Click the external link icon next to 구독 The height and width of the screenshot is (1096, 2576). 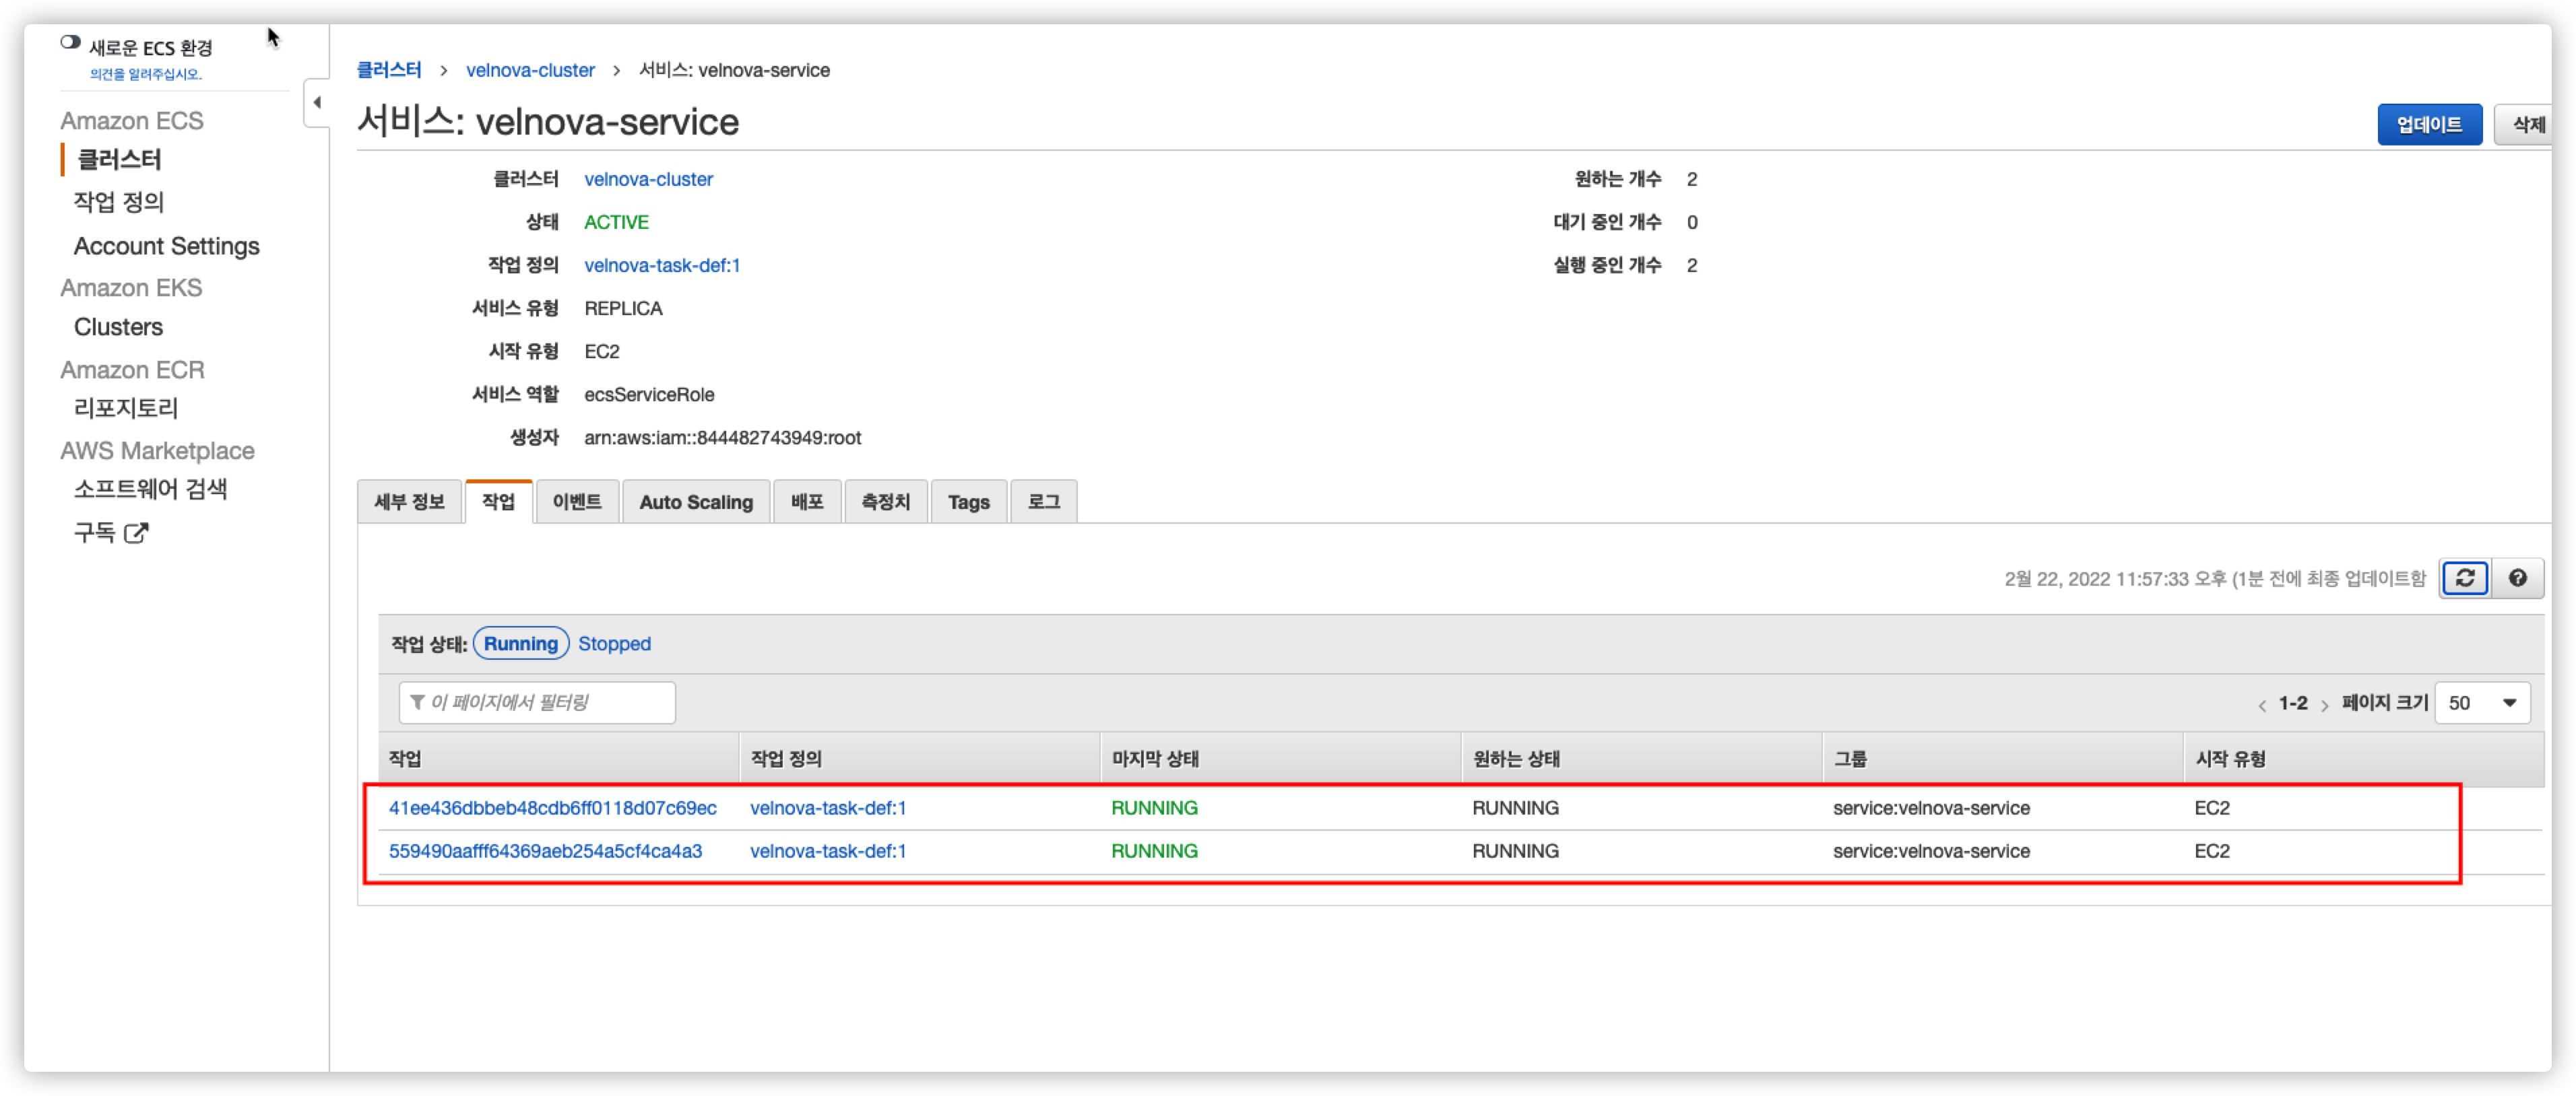pyautogui.click(x=137, y=533)
